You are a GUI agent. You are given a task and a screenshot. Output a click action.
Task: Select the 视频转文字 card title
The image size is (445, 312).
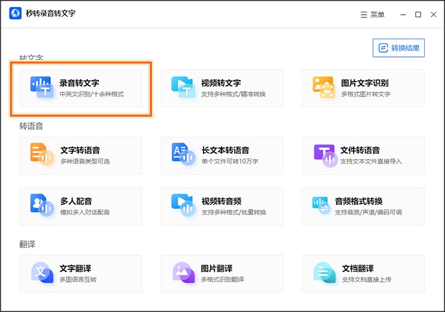pos(221,83)
